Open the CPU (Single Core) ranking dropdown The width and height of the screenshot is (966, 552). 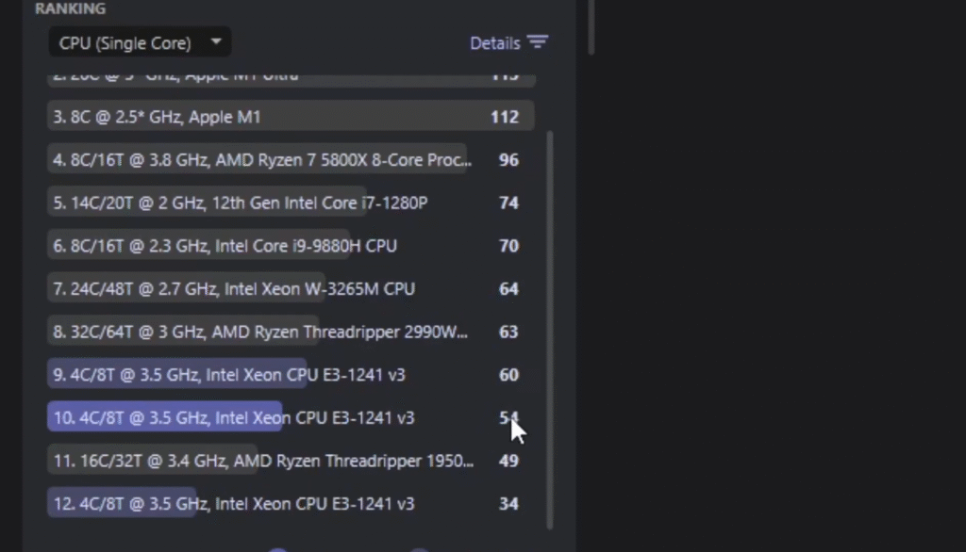(125, 43)
